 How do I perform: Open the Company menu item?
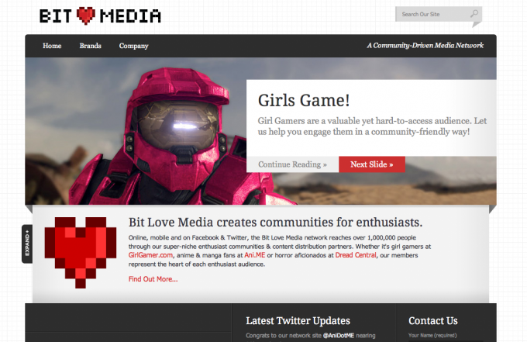pos(134,46)
